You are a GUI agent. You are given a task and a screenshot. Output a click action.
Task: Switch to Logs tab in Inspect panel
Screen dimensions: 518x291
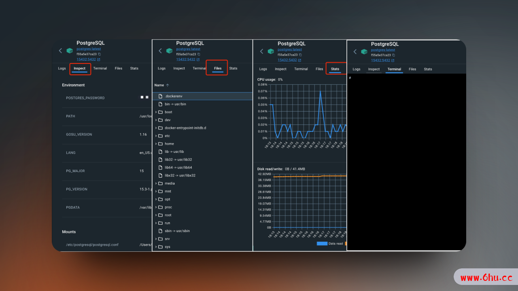(62, 68)
